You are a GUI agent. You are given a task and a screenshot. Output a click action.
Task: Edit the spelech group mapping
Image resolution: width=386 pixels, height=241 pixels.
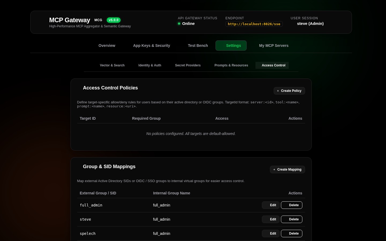[x=271, y=234]
